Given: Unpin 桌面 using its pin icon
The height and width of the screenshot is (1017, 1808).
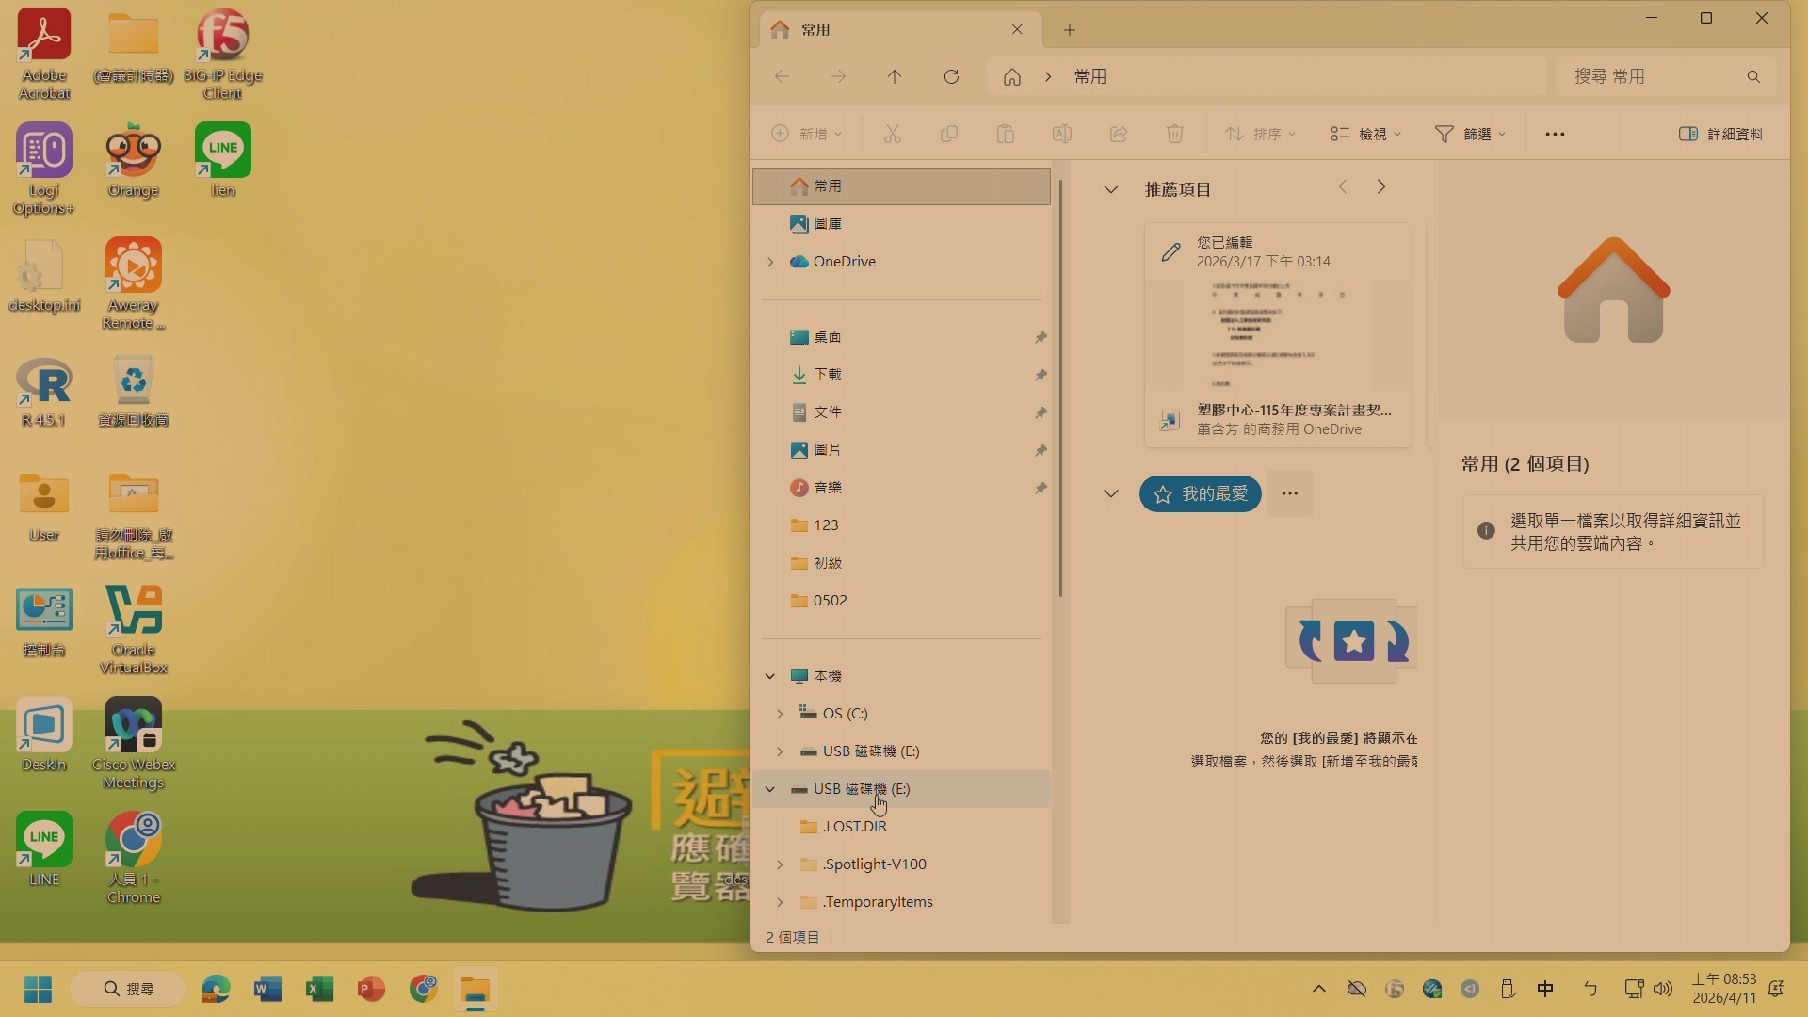Looking at the screenshot, I should [1041, 337].
